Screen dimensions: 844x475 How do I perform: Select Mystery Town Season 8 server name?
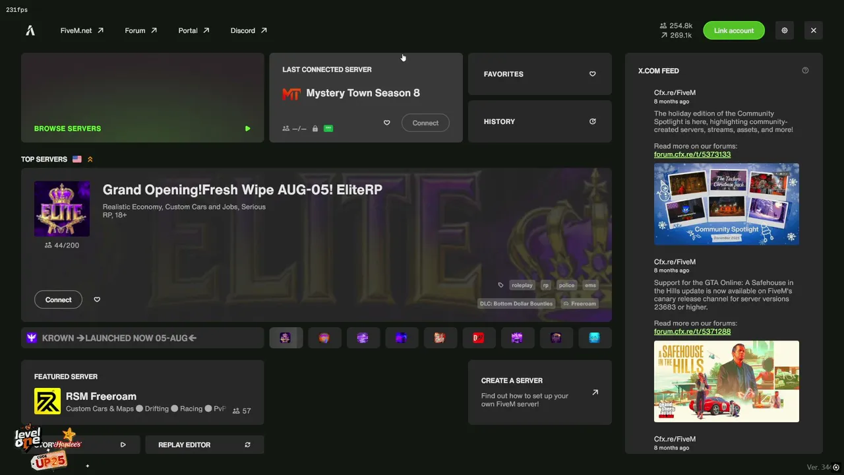click(363, 93)
